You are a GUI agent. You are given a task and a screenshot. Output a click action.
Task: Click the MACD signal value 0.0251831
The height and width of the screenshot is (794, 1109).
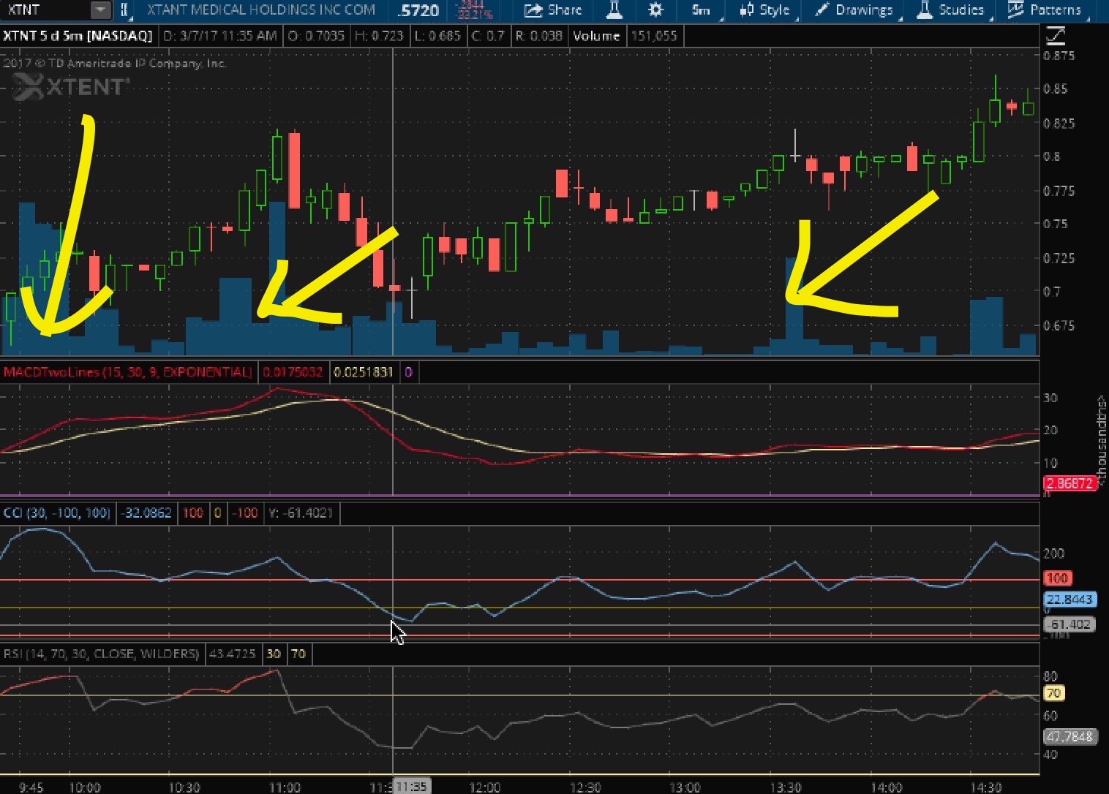coord(364,372)
